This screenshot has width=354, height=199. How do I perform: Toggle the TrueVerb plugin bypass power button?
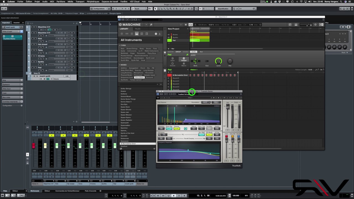coord(158,94)
